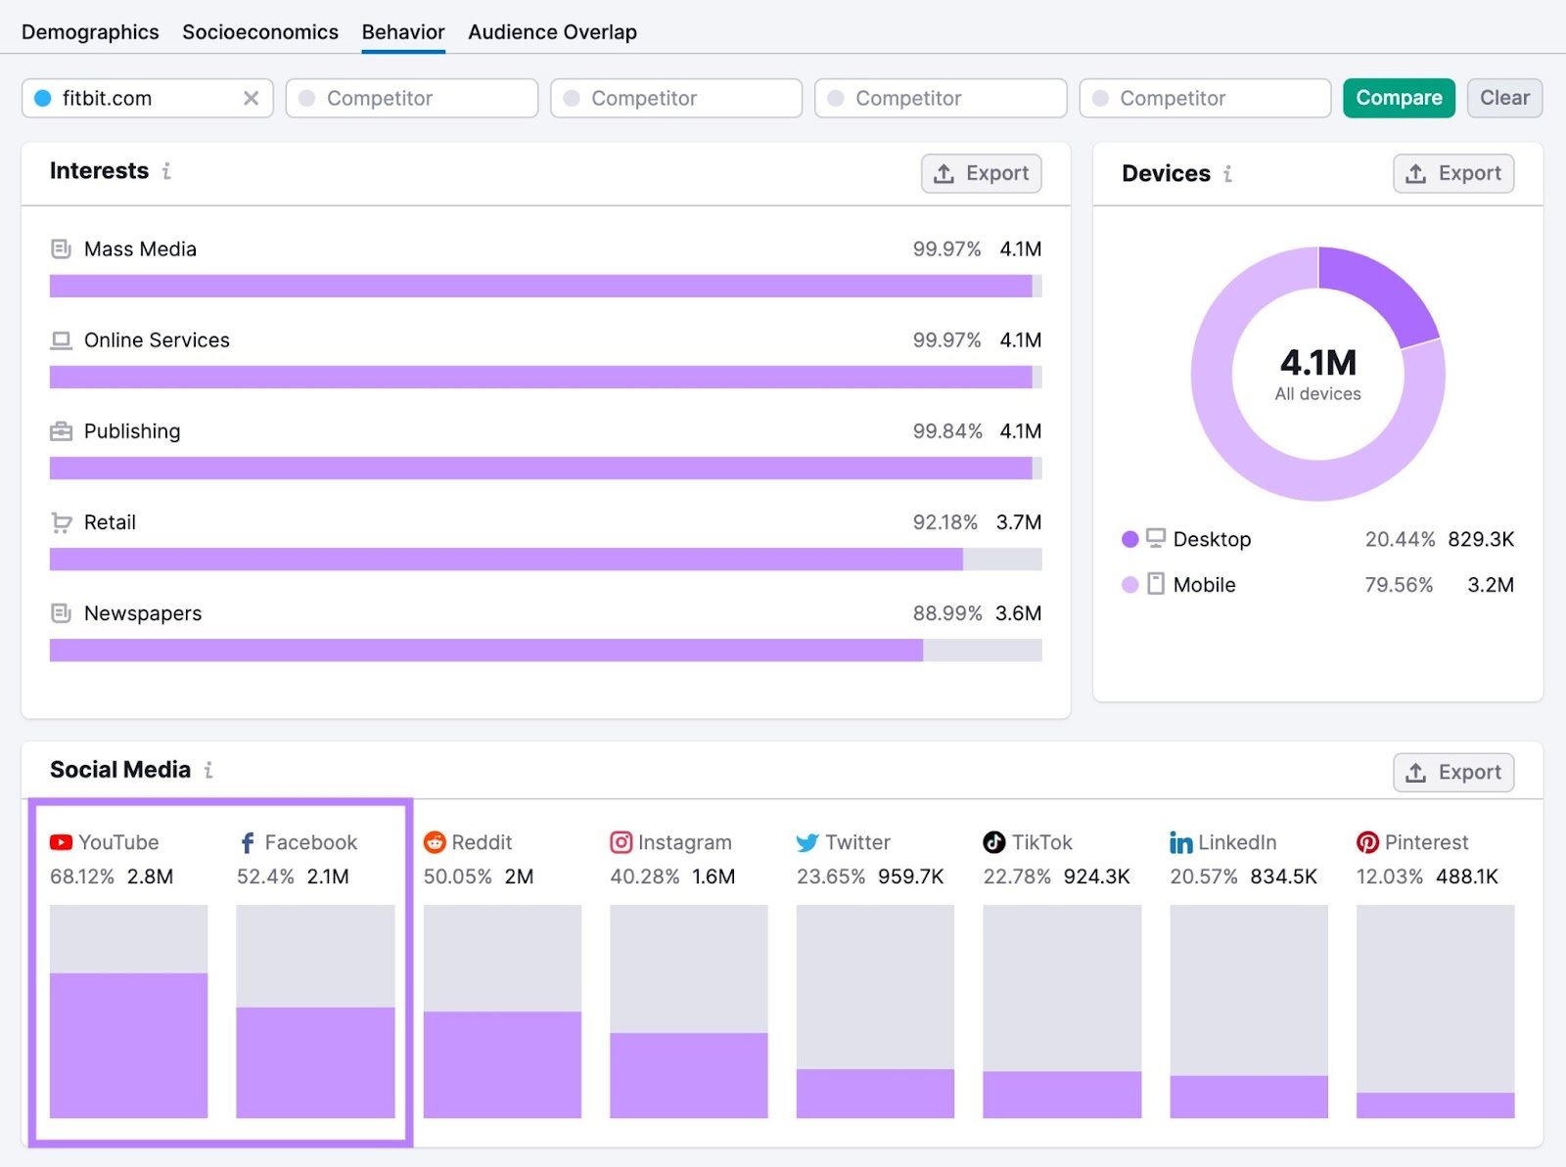
Task: Open the Devices info icon
Action: pyautogui.click(x=1227, y=174)
